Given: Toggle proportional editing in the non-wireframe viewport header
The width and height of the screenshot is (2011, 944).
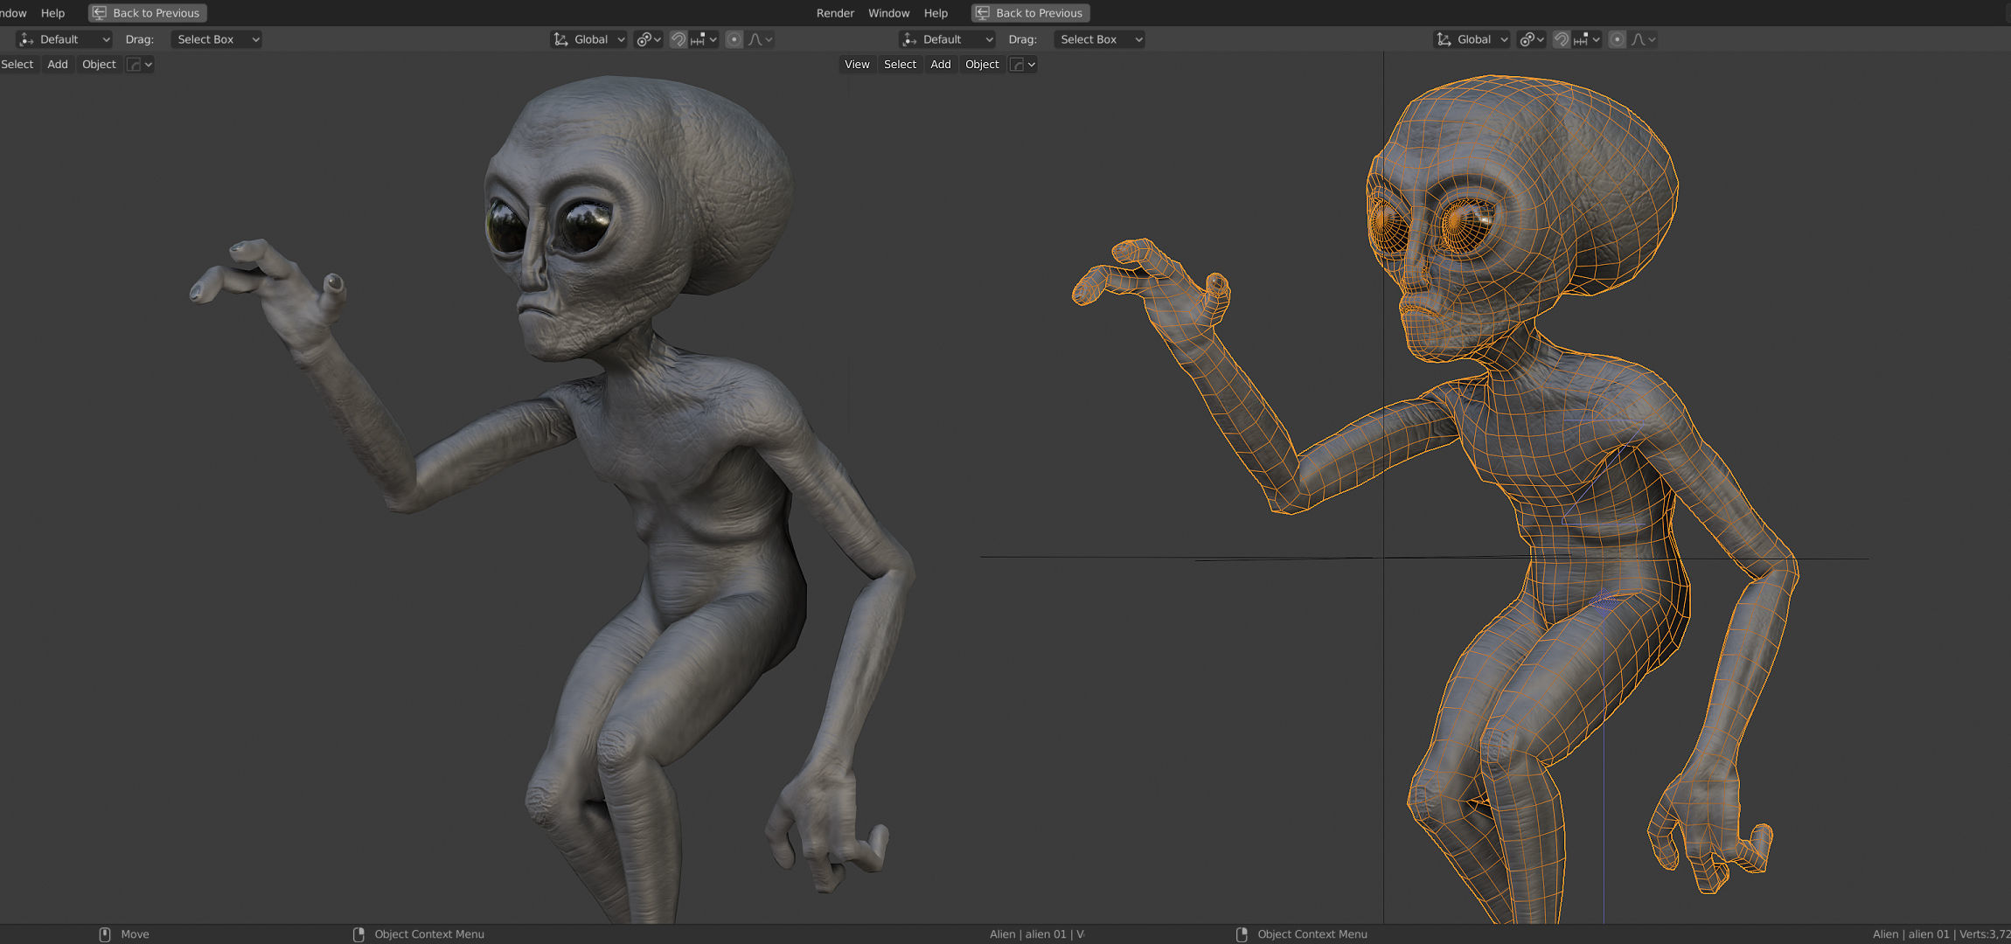Looking at the screenshot, I should [x=734, y=39].
